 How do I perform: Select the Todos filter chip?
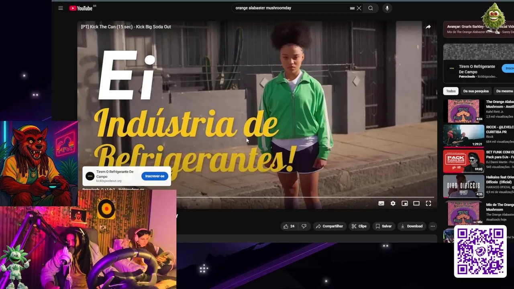[x=451, y=91]
